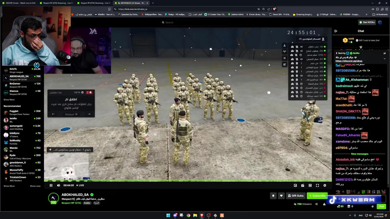Open Linktree Admin bookmark

click(x=236, y=14)
